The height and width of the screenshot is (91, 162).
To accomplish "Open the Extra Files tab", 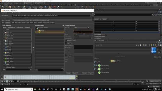I will click(x=52, y=22).
